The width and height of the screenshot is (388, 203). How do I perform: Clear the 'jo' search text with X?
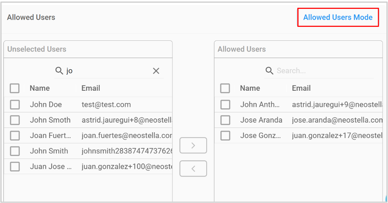pyautogui.click(x=156, y=71)
